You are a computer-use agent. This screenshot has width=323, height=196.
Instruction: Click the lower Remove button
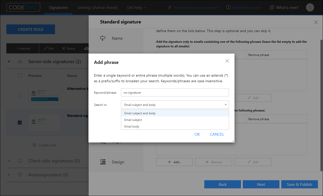tap(214, 162)
